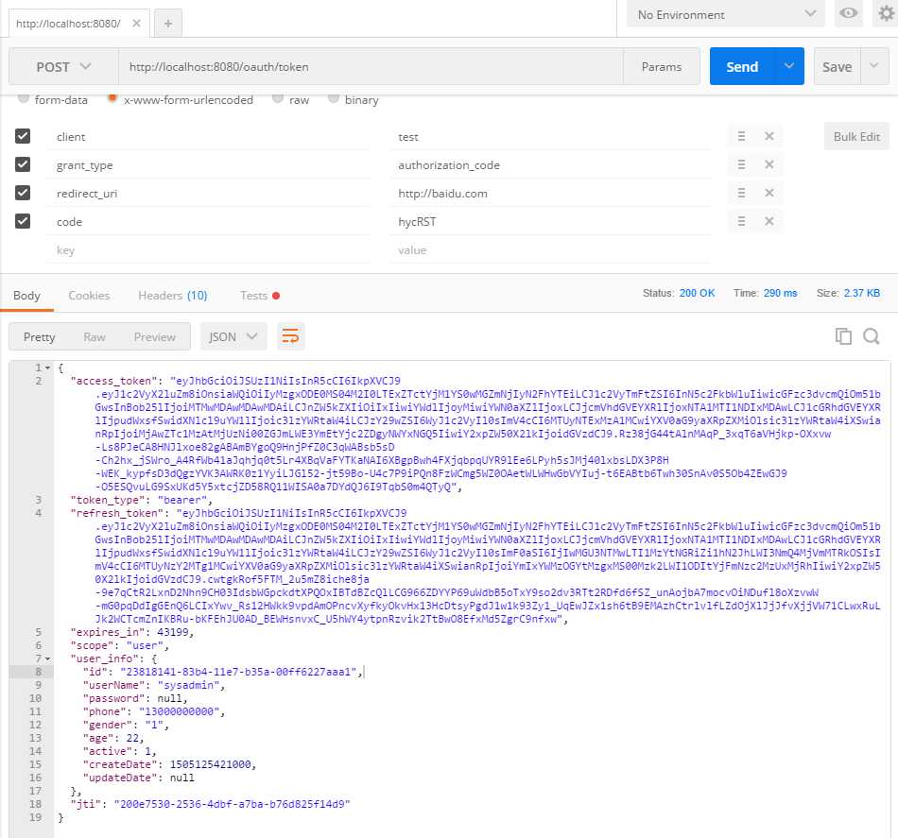Collapse the root JSON object at line 1
The width and height of the screenshot is (898, 838).
pyautogui.click(x=47, y=368)
